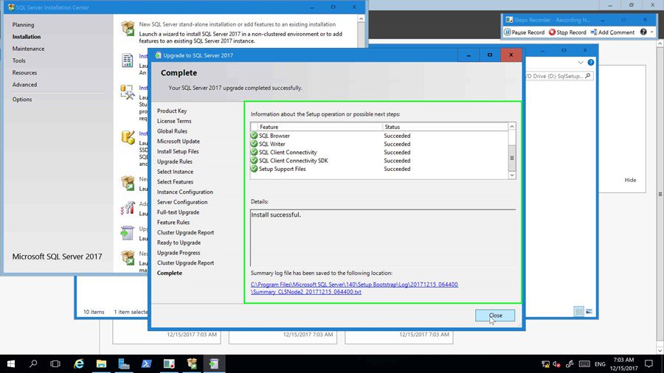Click the Status column header
This screenshot has width=664, height=373.
[445, 127]
